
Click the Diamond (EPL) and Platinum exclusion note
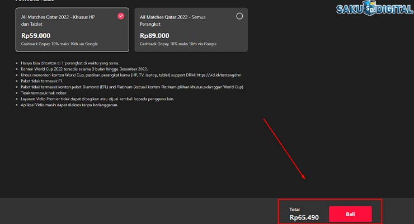135,87
